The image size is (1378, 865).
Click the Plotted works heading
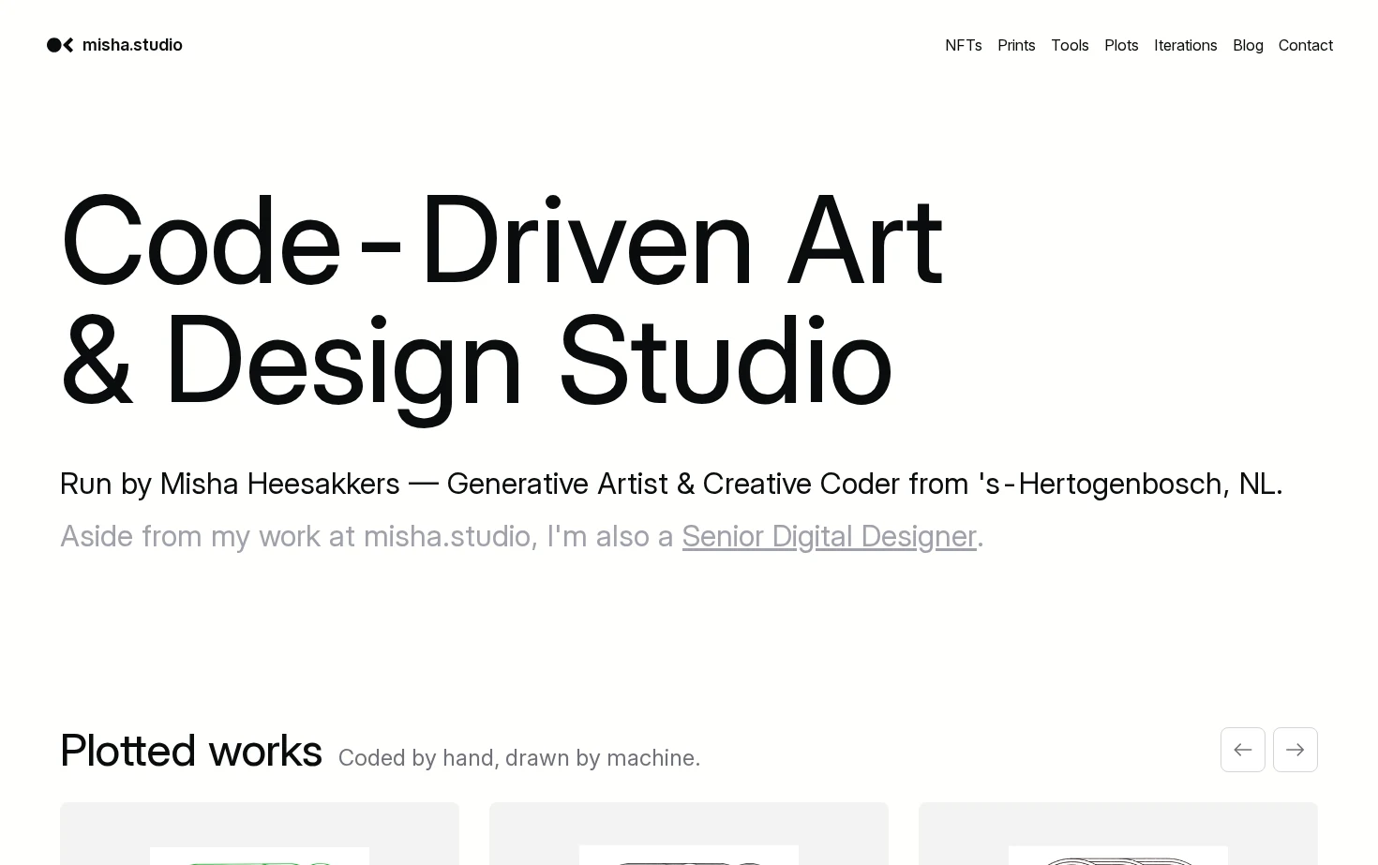tap(191, 751)
